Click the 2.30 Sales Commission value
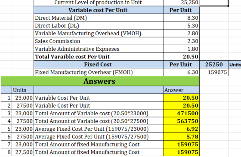This screenshot has width=241, height=157. [181, 41]
